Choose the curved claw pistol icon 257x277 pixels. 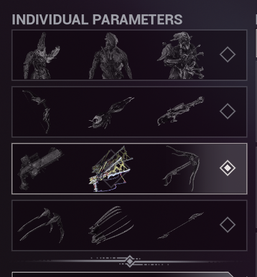pyautogui.click(x=181, y=168)
